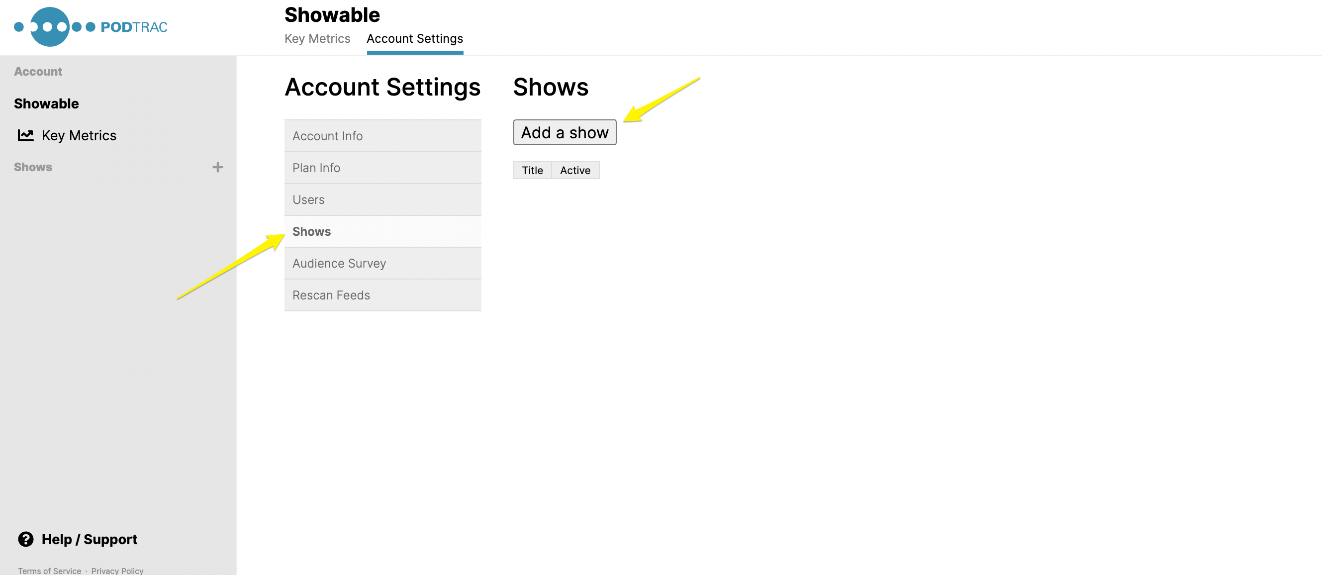Click the Active column header
Image resolution: width=1322 pixels, height=575 pixels.
[x=575, y=171]
